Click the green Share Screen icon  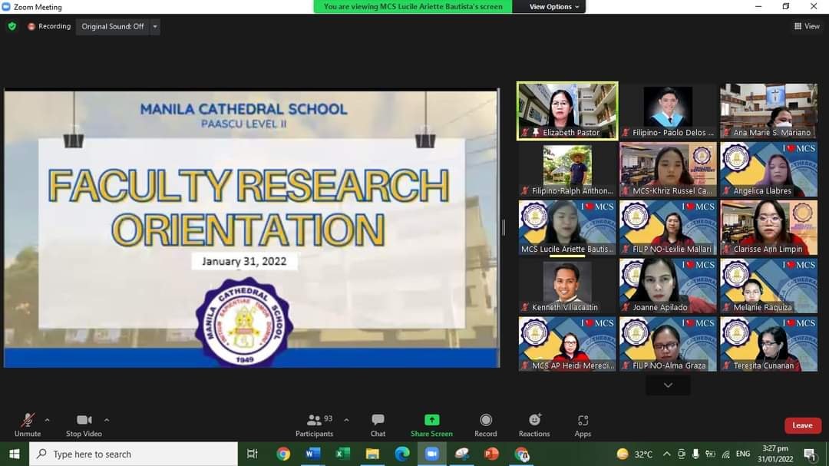click(431, 420)
